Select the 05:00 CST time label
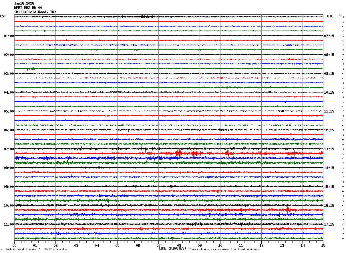 [9, 111]
